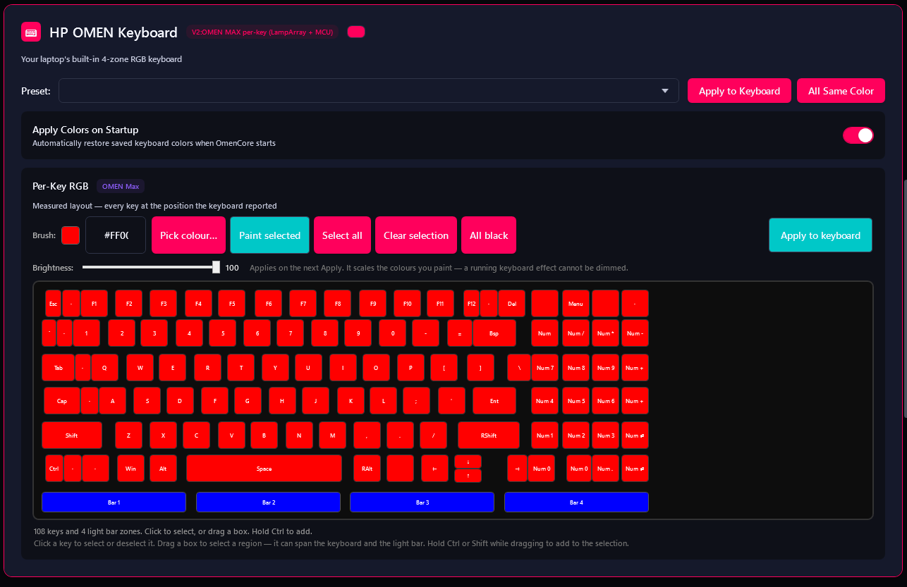The height and width of the screenshot is (587, 907).
Task: Click Apply to Keyboard next to Preset
Action: pos(739,91)
